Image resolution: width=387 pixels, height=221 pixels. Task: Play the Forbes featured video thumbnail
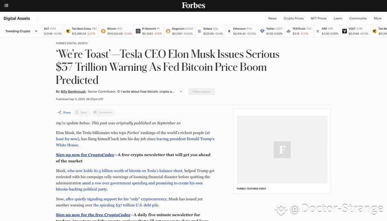tap(282, 150)
